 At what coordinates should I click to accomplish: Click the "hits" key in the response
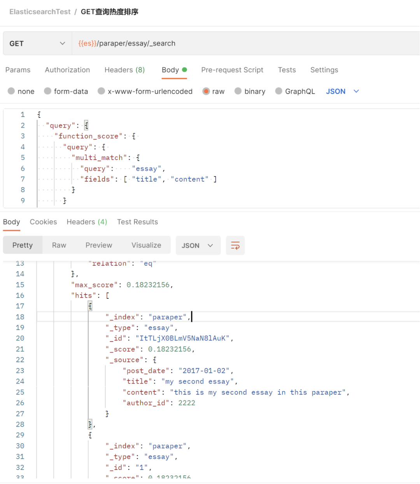coord(84,296)
